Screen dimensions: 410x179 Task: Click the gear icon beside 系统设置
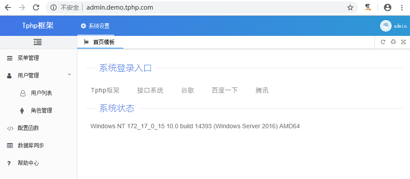pyautogui.click(x=83, y=26)
